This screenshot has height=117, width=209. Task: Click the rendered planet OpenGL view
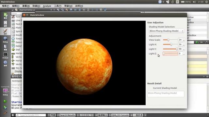(x=84, y=63)
